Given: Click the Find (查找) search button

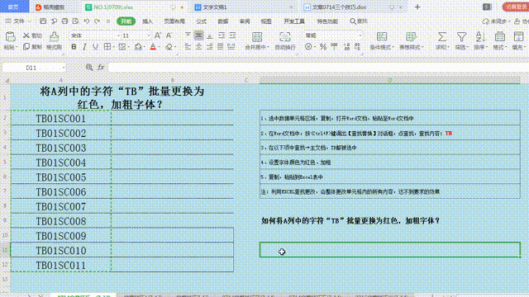Looking at the screenshot, I should coord(359,21).
